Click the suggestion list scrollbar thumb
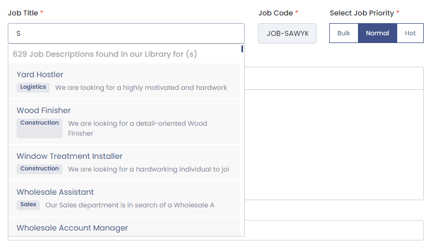The height and width of the screenshot is (241, 432). (243, 49)
